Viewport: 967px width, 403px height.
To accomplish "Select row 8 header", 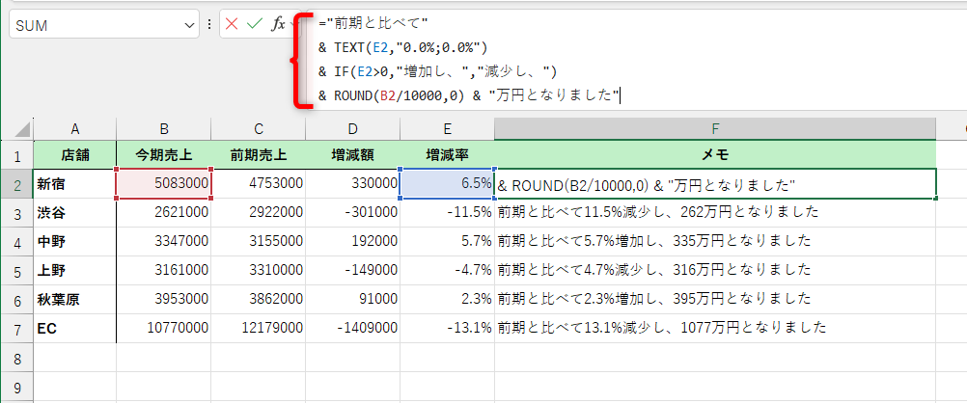I will (16, 358).
